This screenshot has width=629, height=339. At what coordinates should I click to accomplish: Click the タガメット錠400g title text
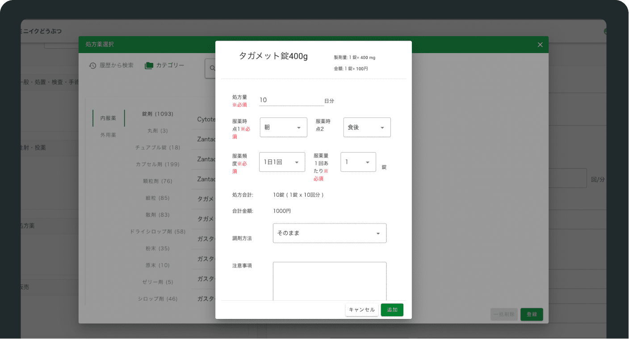click(x=273, y=56)
